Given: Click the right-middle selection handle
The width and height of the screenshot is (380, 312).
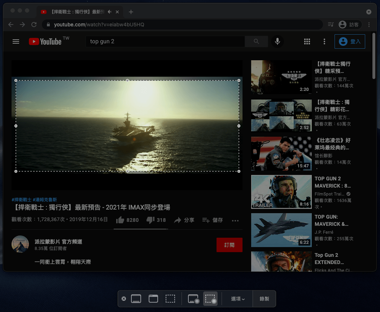Looking at the screenshot, I should 239,126.
